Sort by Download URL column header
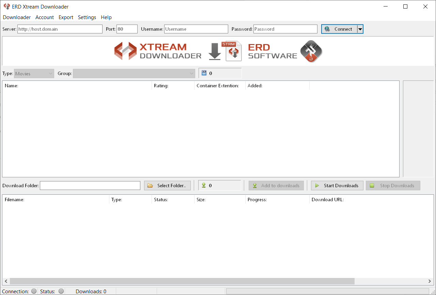The image size is (436, 295). click(371, 200)
